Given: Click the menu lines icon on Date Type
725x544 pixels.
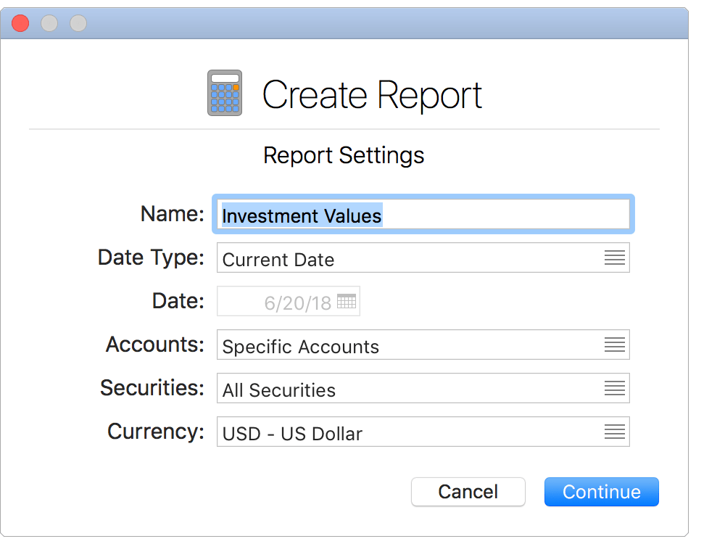Looking at the screenshot, I should click(615, 257).
